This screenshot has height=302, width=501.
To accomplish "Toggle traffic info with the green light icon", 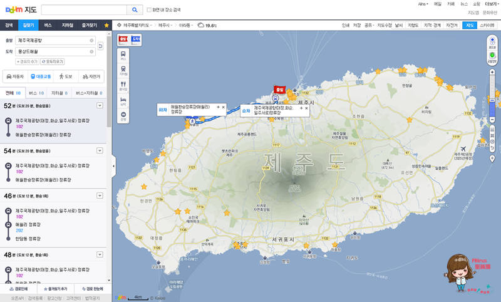I will [x=492, y=57].
